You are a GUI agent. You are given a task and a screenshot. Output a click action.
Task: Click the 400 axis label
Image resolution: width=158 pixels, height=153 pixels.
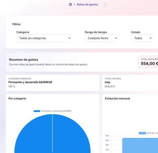tap(107, 145)
